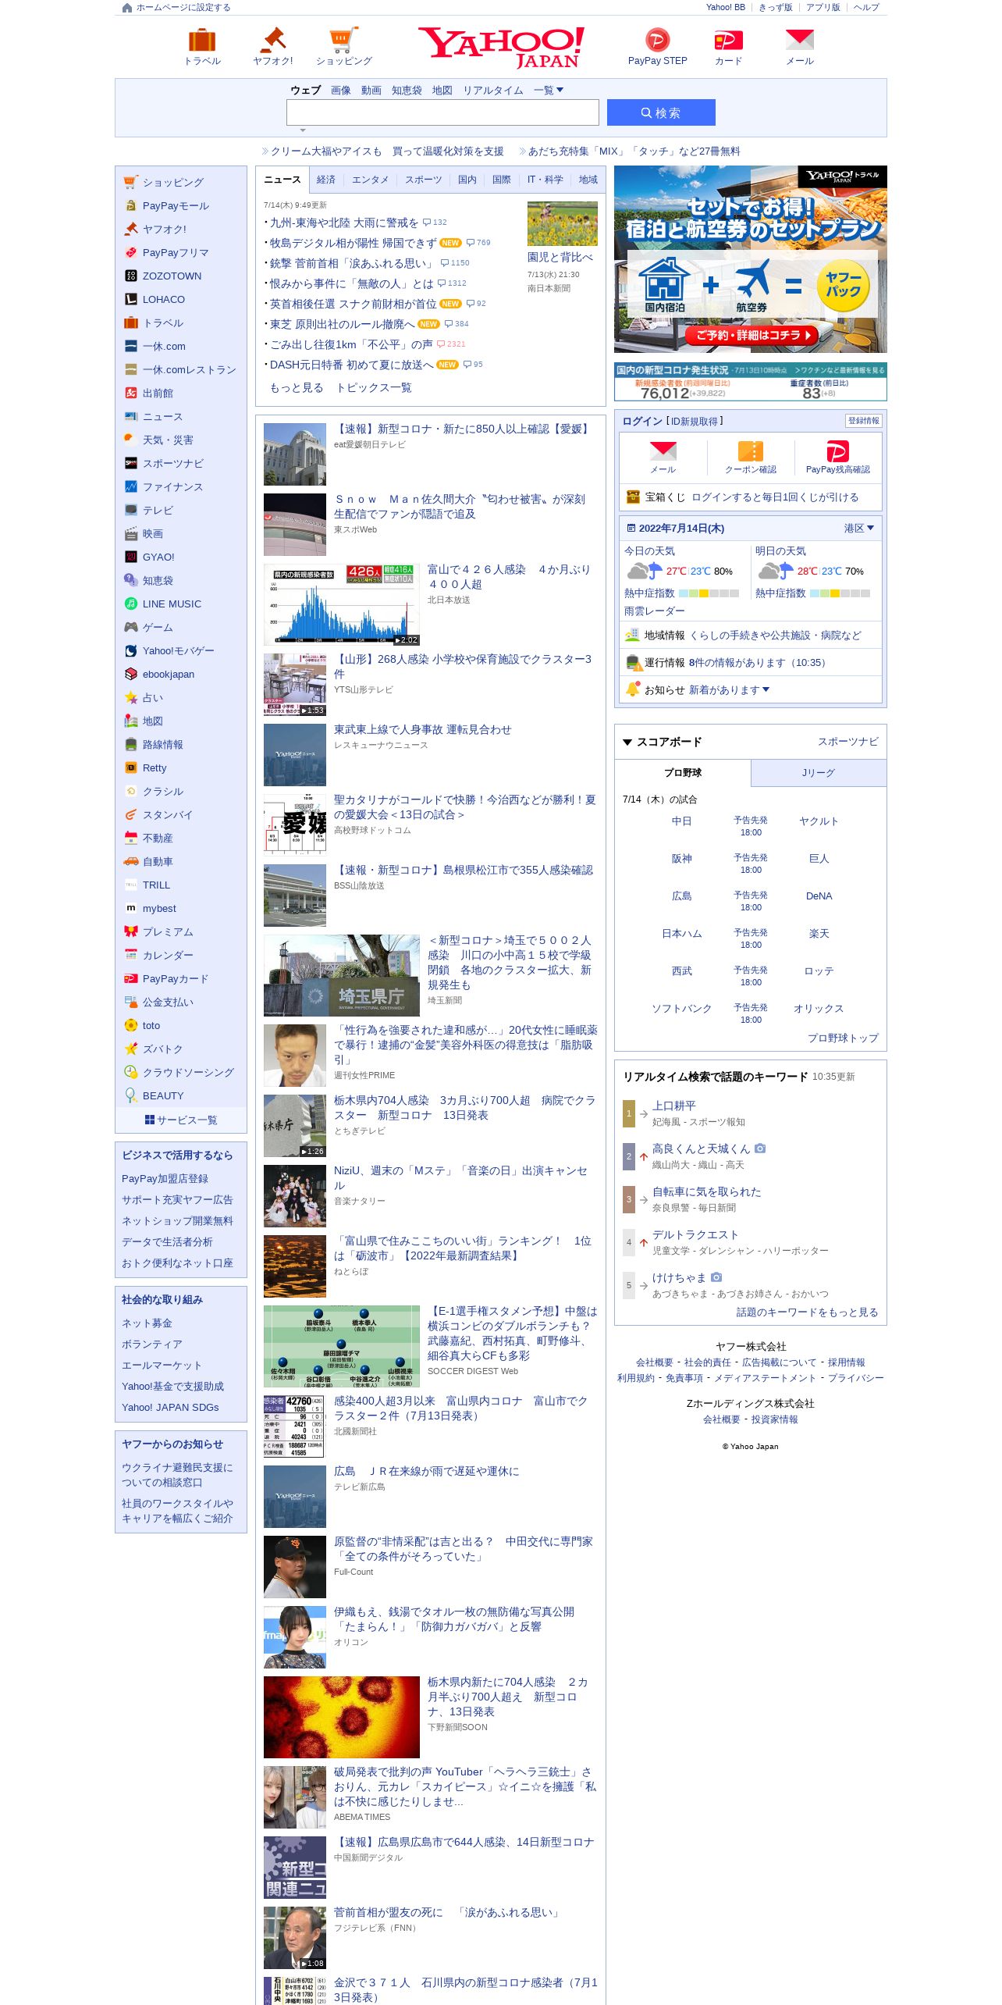Screen dimensions: 1002x2005
Task: Expand お知らせ 新着があります dropdown
Action: click(729, 690)
